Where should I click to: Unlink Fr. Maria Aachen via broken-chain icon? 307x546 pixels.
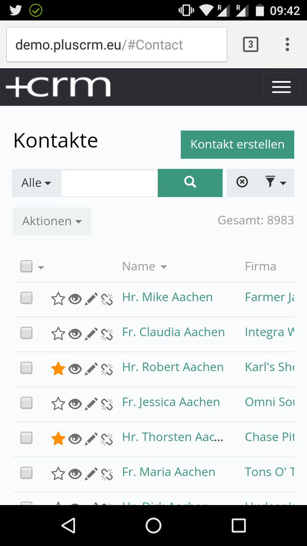107,474
